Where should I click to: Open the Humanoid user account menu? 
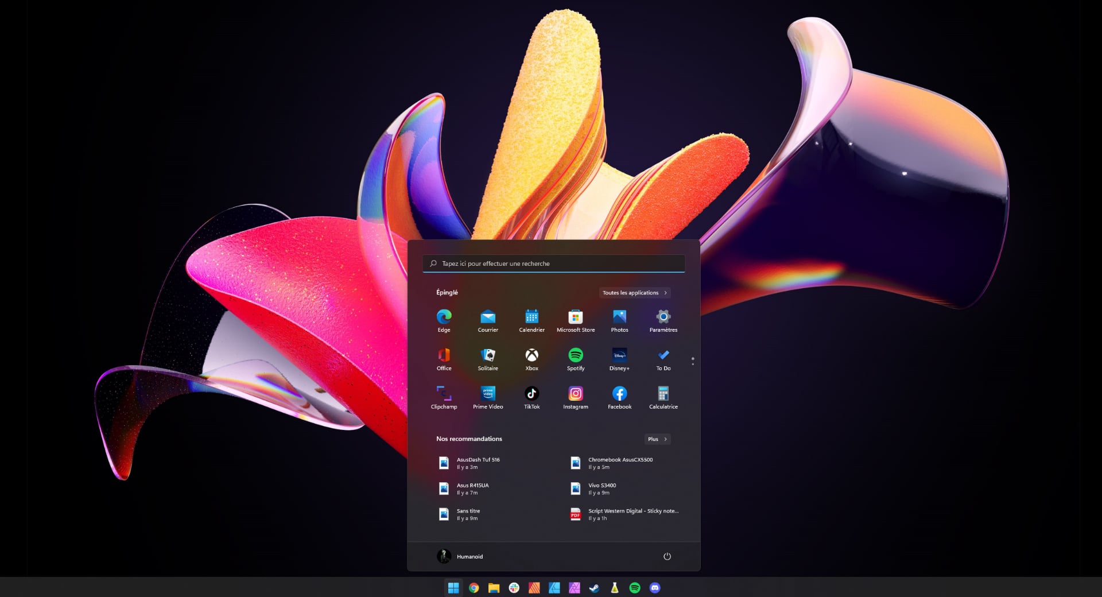pos(460,556)
